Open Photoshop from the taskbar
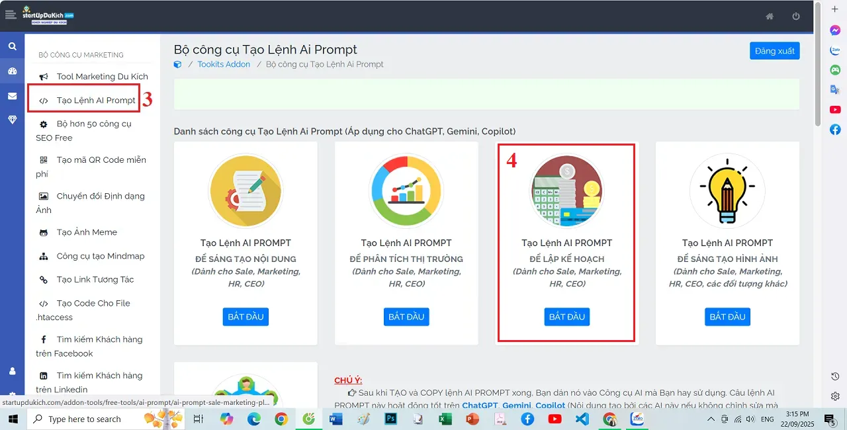This screenshot has height=430, width=847. click(x=390, y=419)
